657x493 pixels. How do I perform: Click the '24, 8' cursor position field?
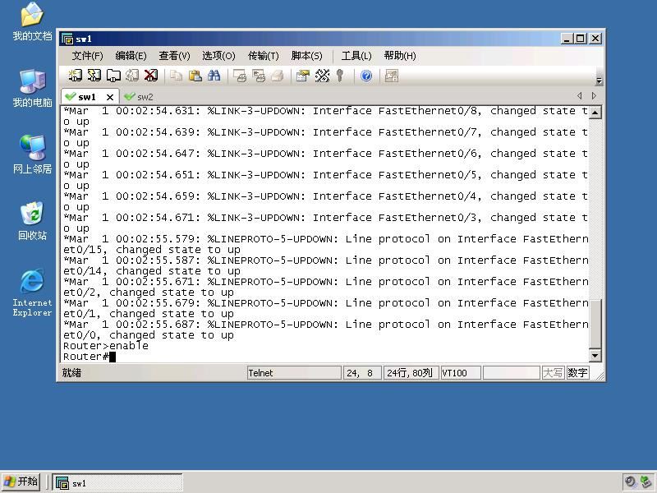pyautogui.click(x=362, y=373)
